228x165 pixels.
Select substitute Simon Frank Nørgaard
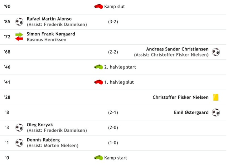click(51, 34)
